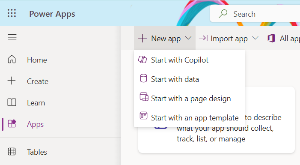Click the Apps grid icon in sidebar
This screenshot has height=165, width=300.
[x=12, y=123]
